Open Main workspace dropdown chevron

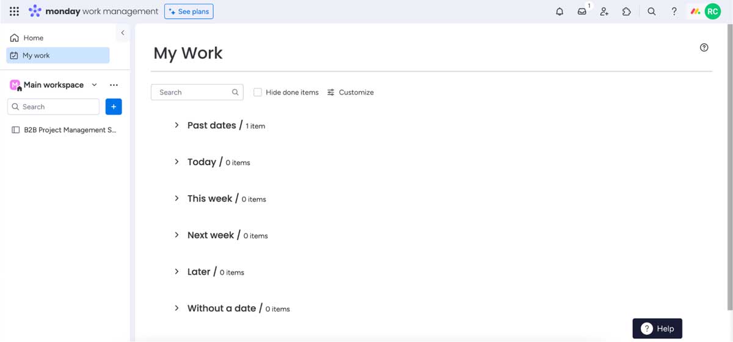click(94, 85)
